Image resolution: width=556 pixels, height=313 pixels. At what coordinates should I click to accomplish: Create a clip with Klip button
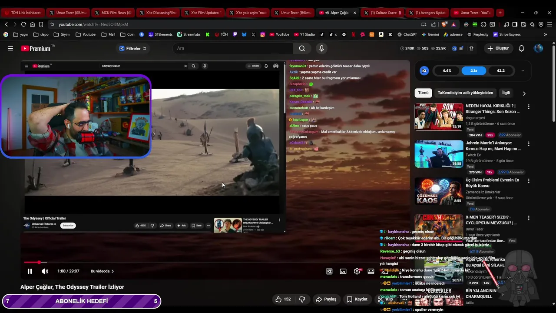(x=385, y=299)
